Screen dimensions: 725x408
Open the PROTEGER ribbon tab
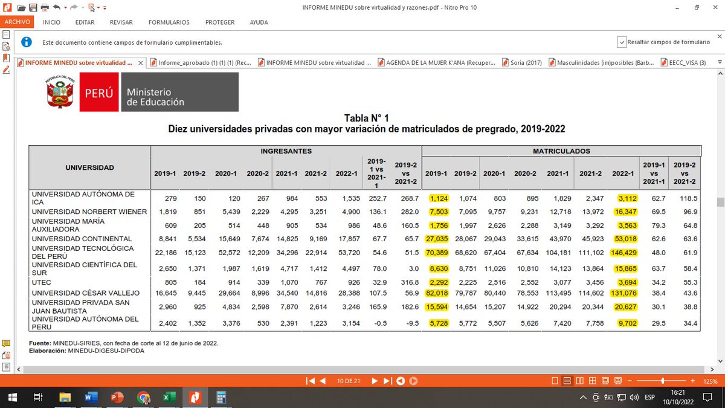coord(220,22)
